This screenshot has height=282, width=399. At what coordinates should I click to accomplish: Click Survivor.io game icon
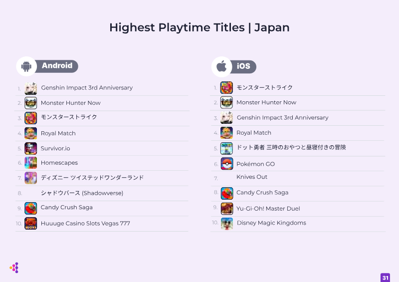pyautogui.click(x=31, y=148)
